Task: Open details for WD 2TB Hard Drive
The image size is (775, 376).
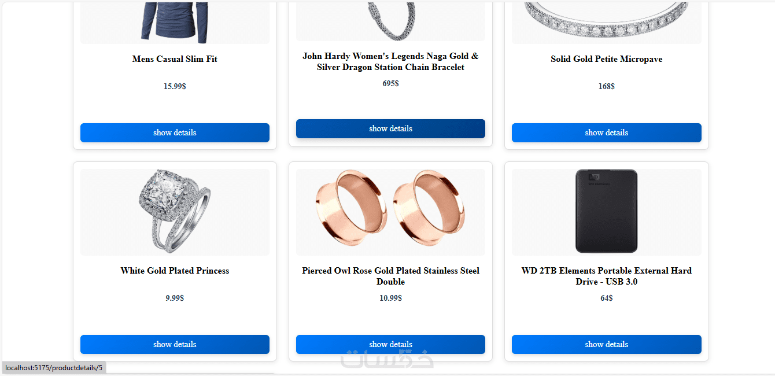Action: pos(606,344)
